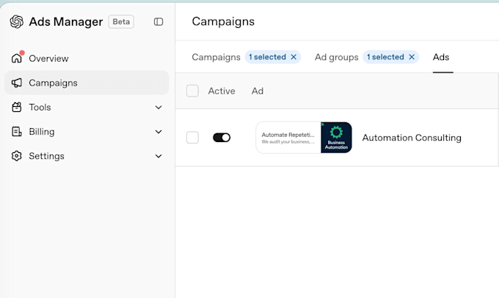Image resolution: width=499 pixels, height=298 pixels.
Task: Clear the Ad groups 1 selected filter
Action: point(412,57)
